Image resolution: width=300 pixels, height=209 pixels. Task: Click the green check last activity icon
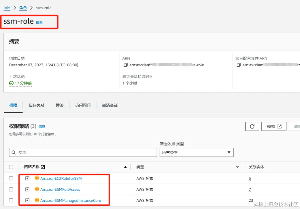click(x=11, y=83)
